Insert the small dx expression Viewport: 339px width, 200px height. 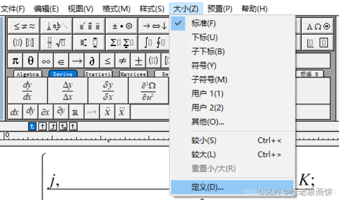pos(15,112)
